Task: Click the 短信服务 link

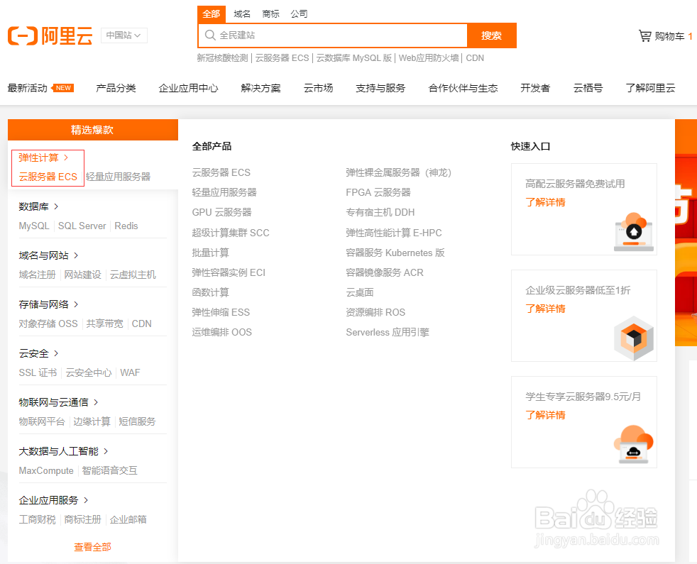Action: point(137,421)
